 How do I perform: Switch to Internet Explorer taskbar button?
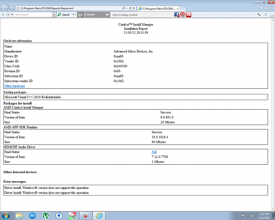click(x=99, y=216)
